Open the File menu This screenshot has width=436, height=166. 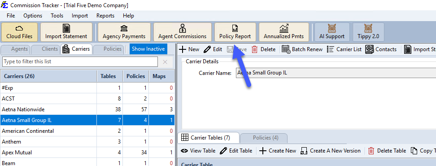pyautogui.click(x=11, y=16)
